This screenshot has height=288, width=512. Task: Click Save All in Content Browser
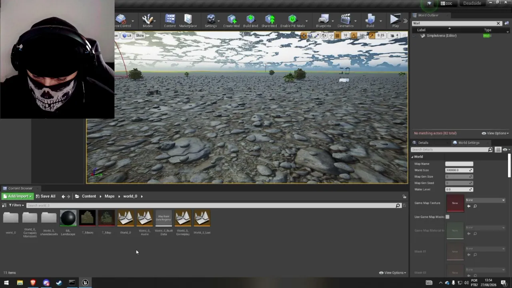(45, 196)
